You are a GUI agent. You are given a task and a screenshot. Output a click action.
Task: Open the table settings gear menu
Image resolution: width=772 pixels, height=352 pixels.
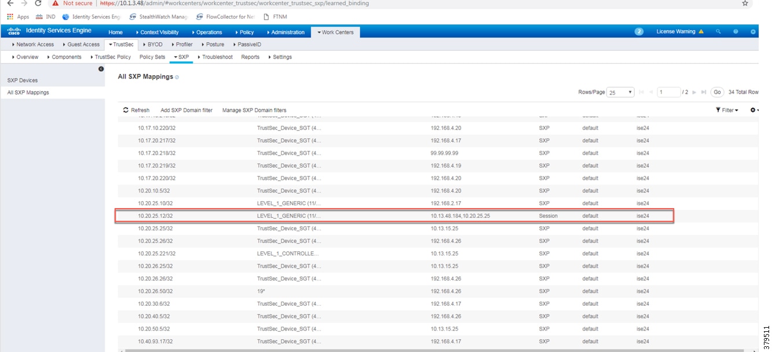tap(754, 110)
